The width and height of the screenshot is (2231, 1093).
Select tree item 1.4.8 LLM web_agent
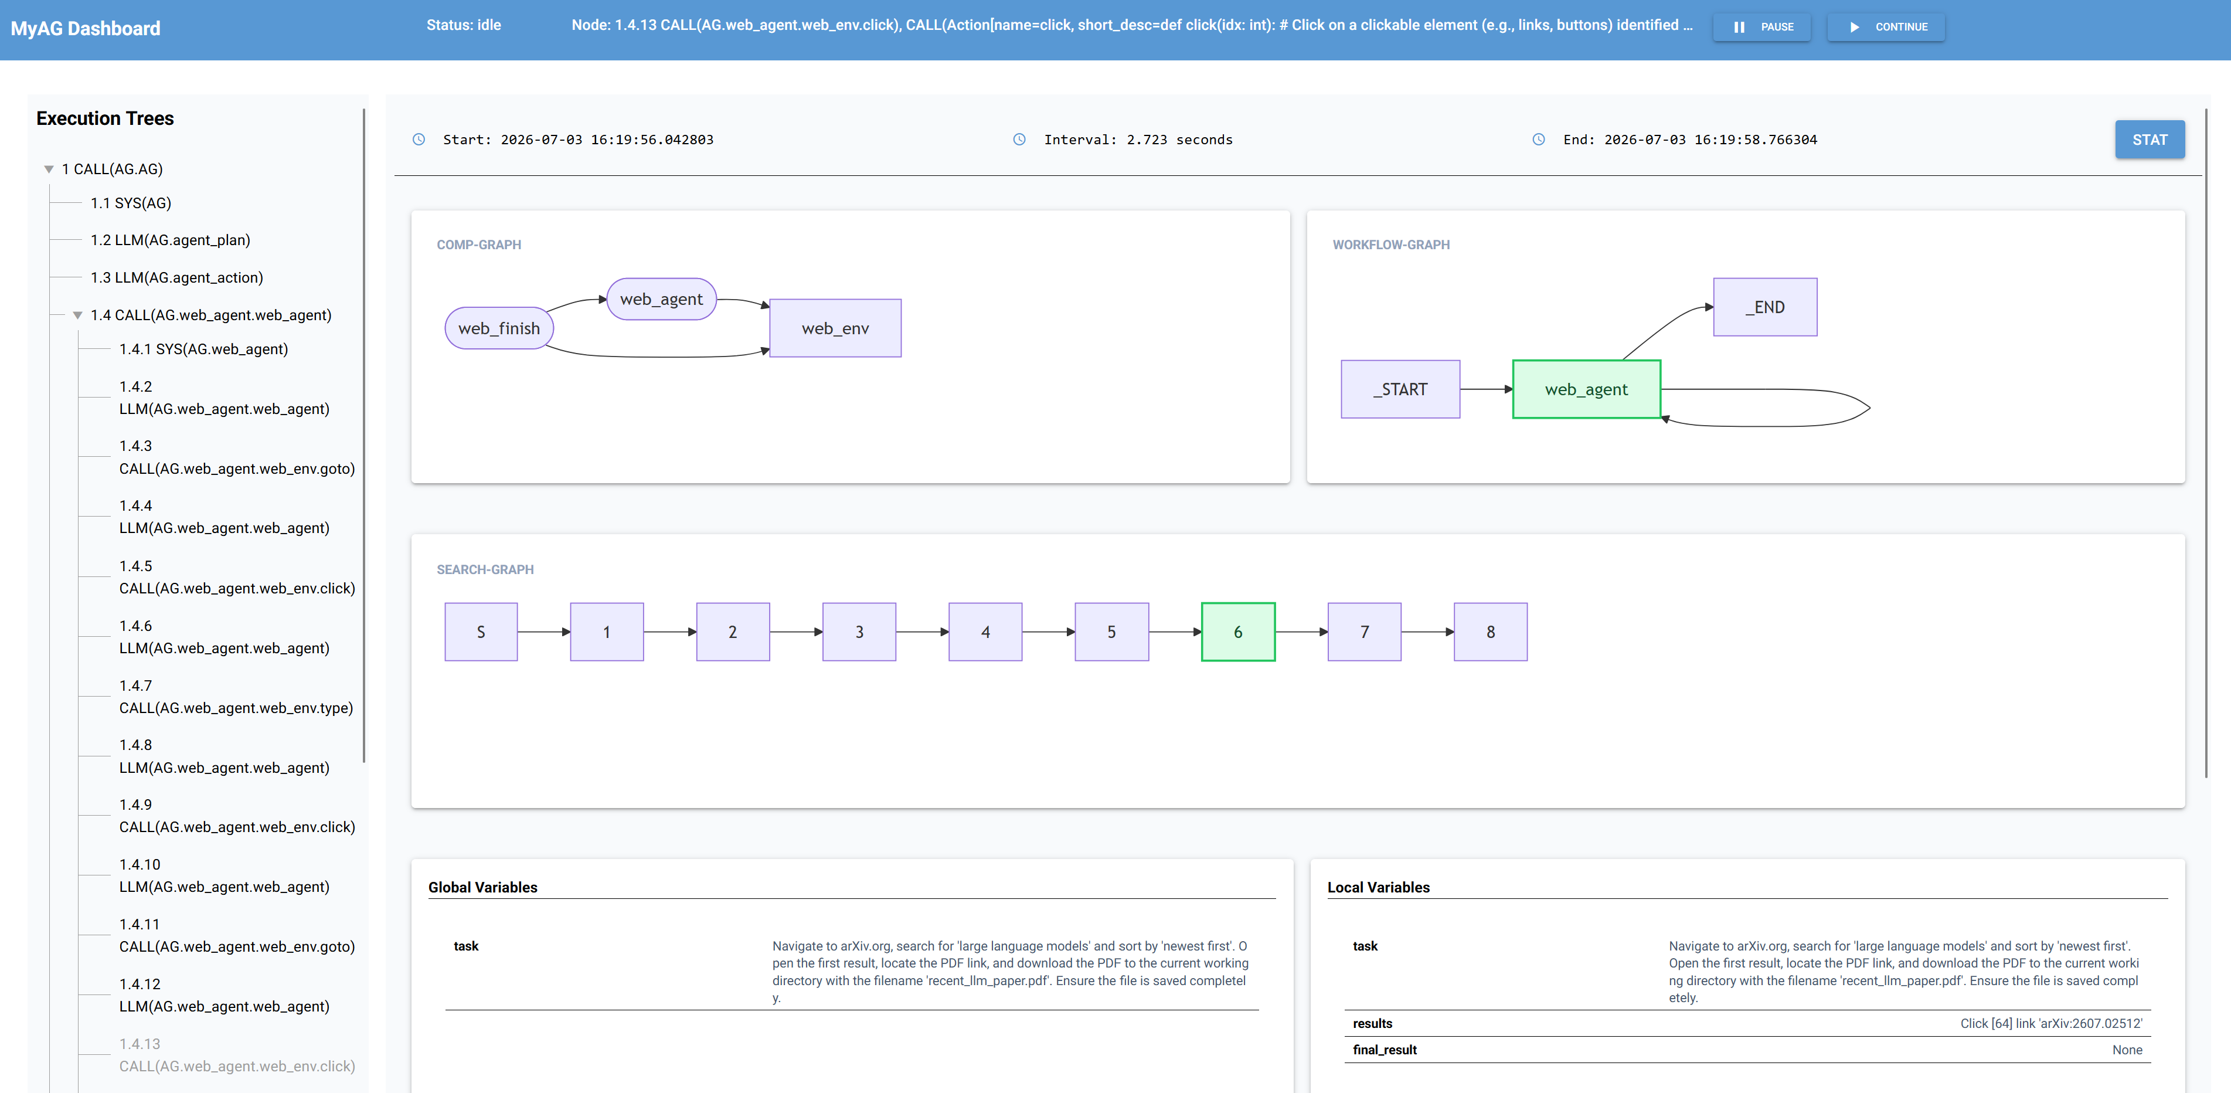click(225, 757)
